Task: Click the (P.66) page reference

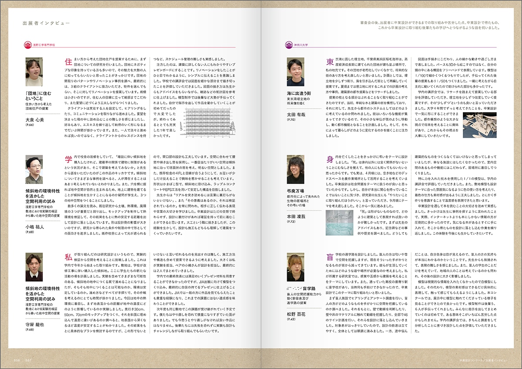Action: tap(30, 125)
